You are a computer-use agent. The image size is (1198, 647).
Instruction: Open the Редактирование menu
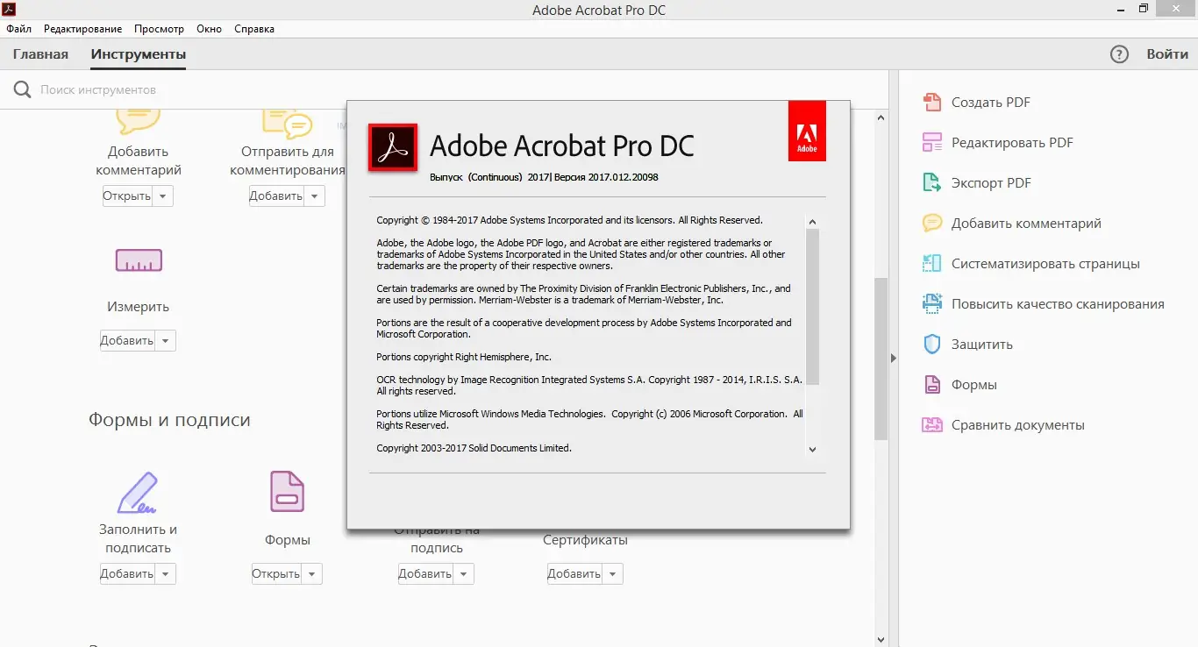click(83, 29)
